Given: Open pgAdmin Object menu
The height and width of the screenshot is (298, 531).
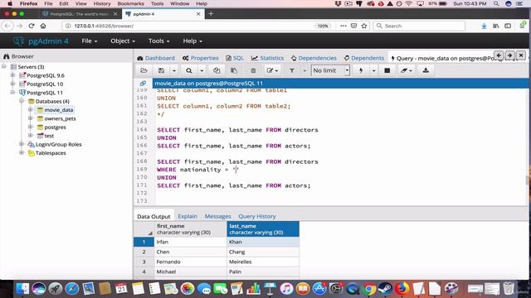Looking at the screenshot, I should point(123,41).
